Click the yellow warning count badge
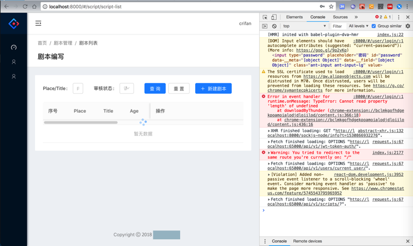The height and width of the screenshot is (246, 413). (387, 17)
